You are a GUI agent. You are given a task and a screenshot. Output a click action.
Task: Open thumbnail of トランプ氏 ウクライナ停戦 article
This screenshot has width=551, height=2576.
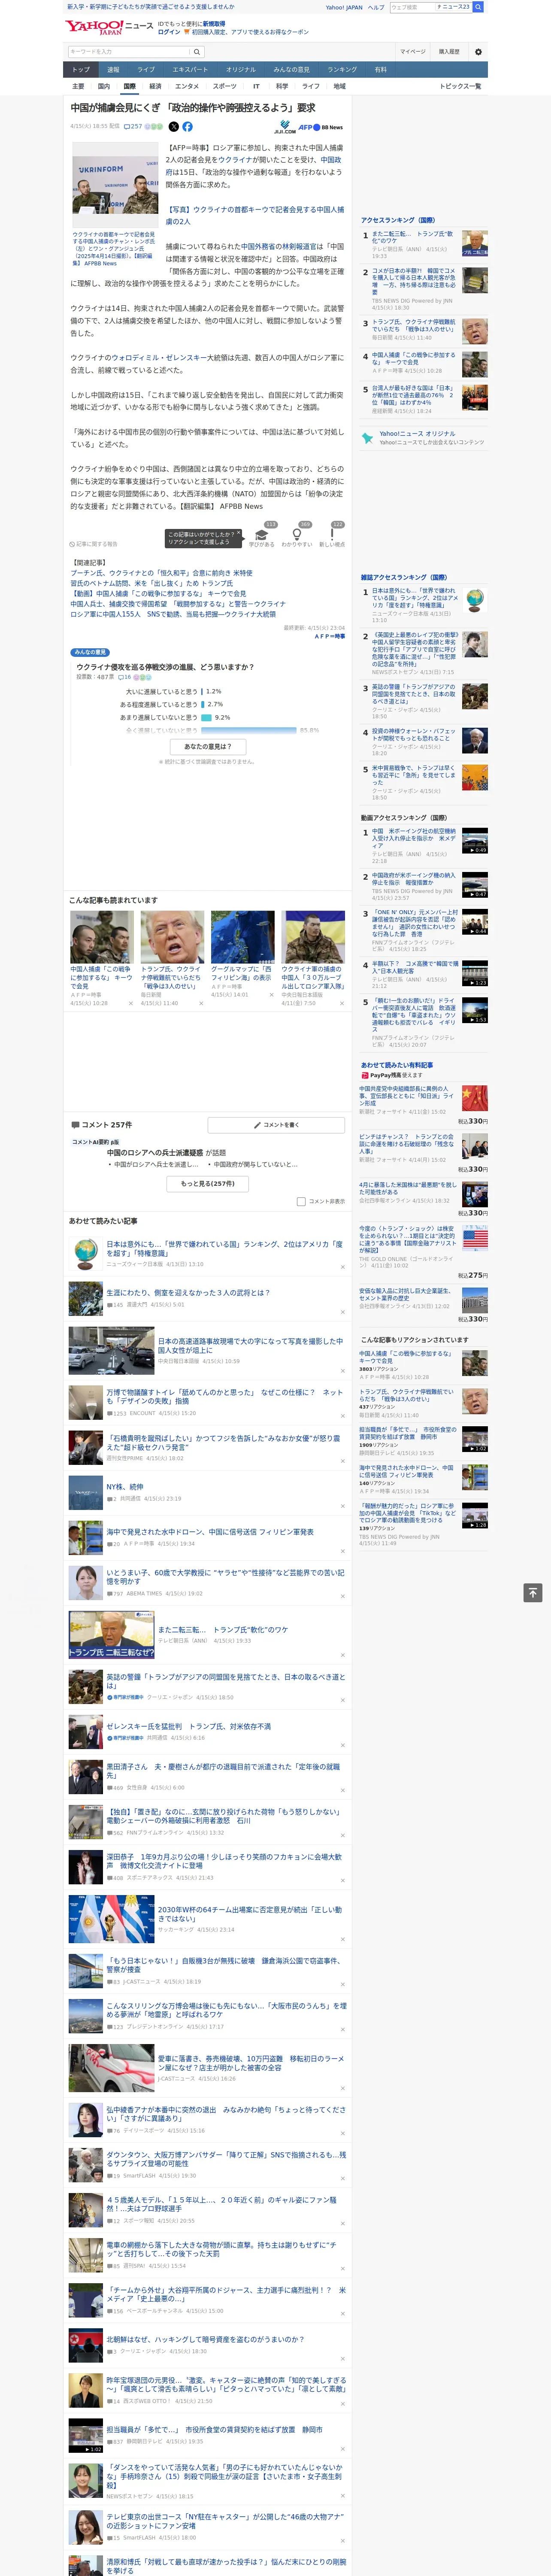pos(172,937)
